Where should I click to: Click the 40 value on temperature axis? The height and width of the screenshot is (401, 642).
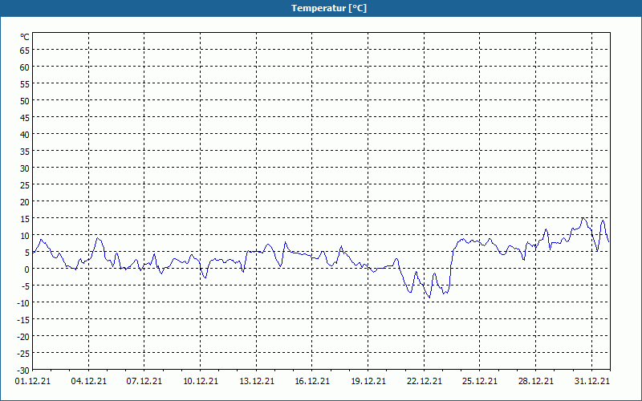pyautogui.click(x=25, y=135)
